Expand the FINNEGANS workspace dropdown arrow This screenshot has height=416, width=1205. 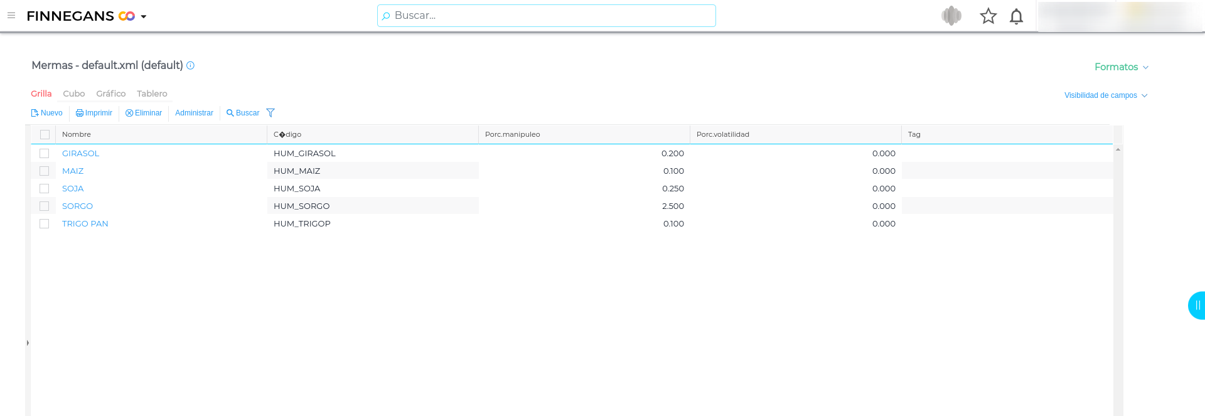point(144,17)
